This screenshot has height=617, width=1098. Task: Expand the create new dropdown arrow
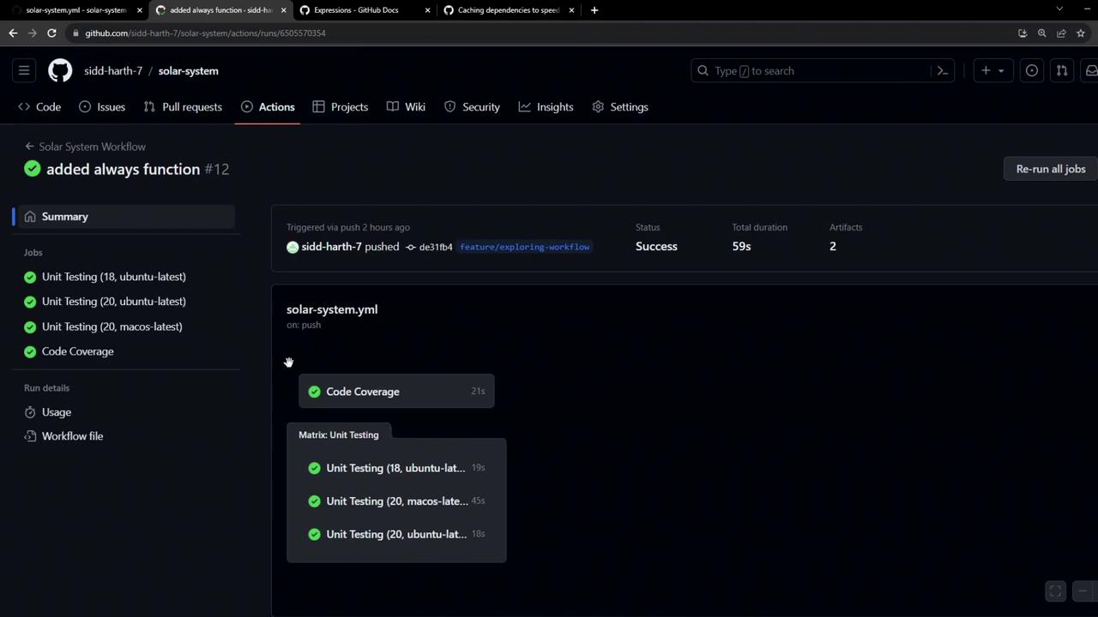coord(1001,71)
